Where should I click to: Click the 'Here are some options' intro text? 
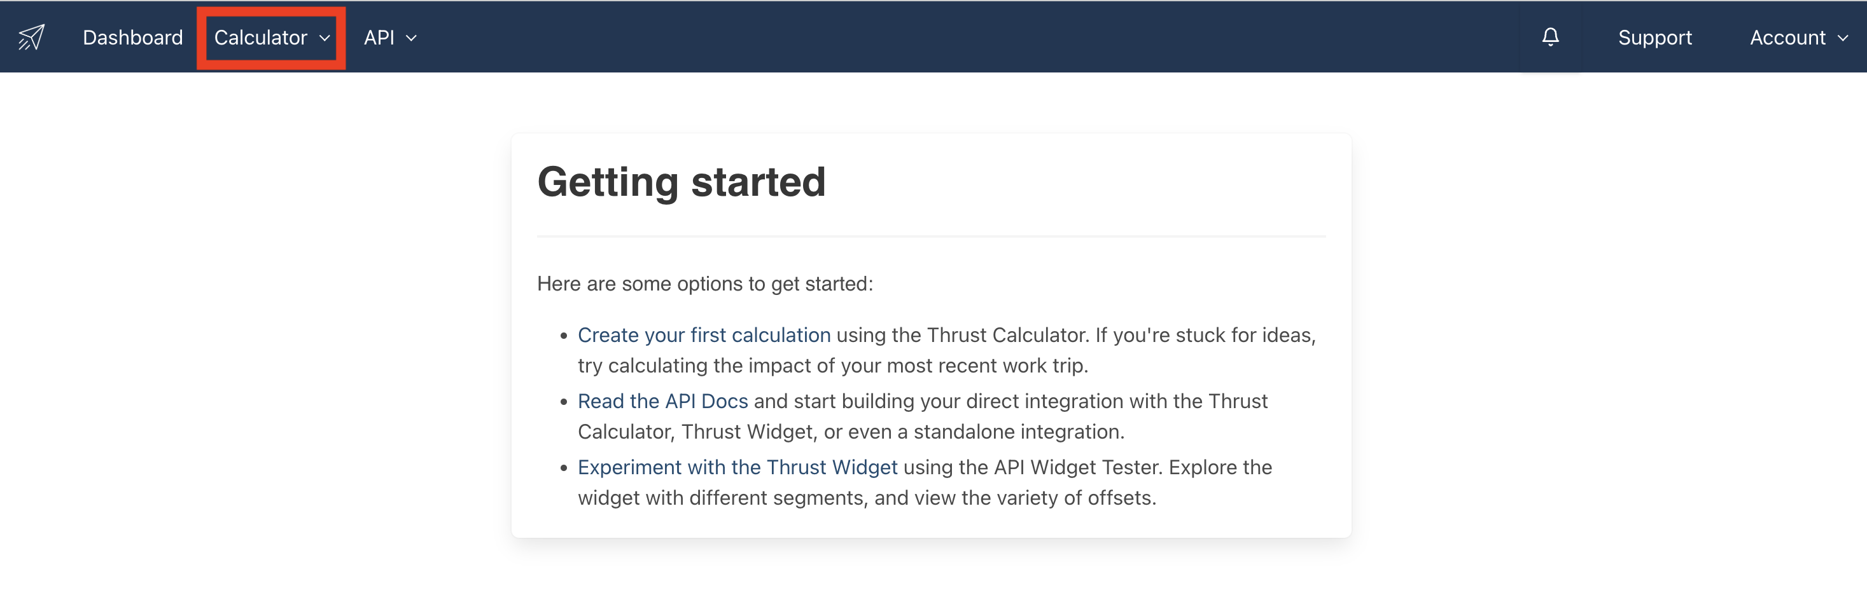pyautogui.click(x=704, y=284)
